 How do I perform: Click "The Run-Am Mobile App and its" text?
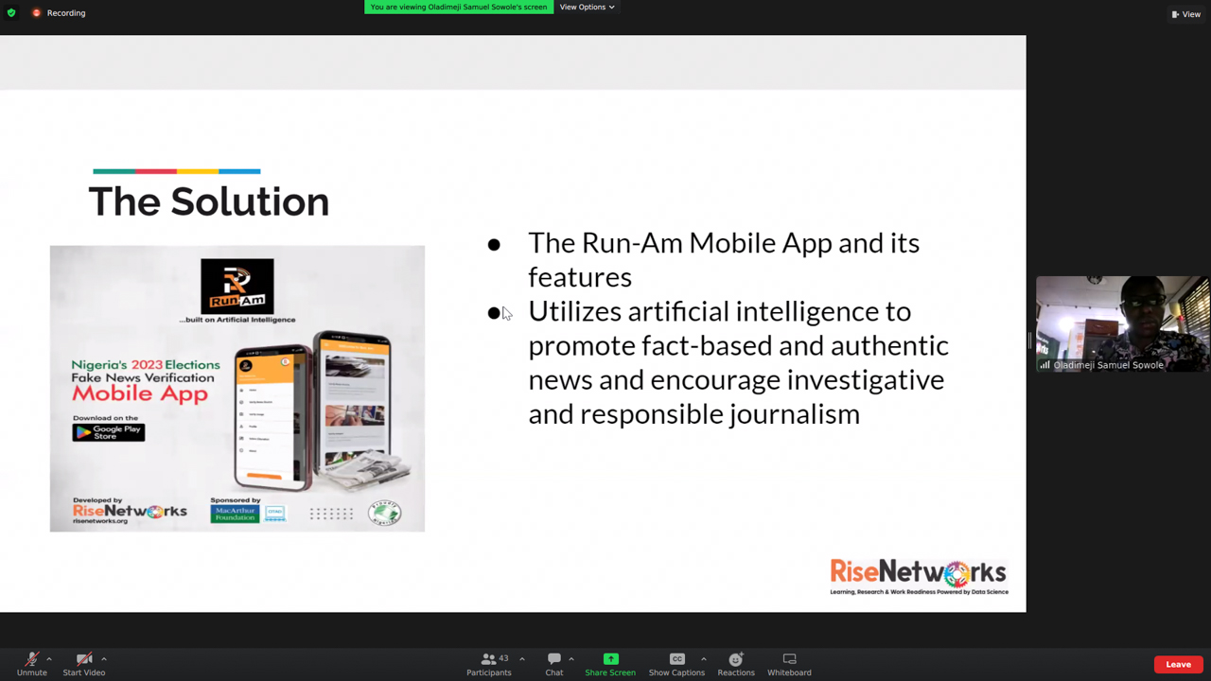point(724,243)
